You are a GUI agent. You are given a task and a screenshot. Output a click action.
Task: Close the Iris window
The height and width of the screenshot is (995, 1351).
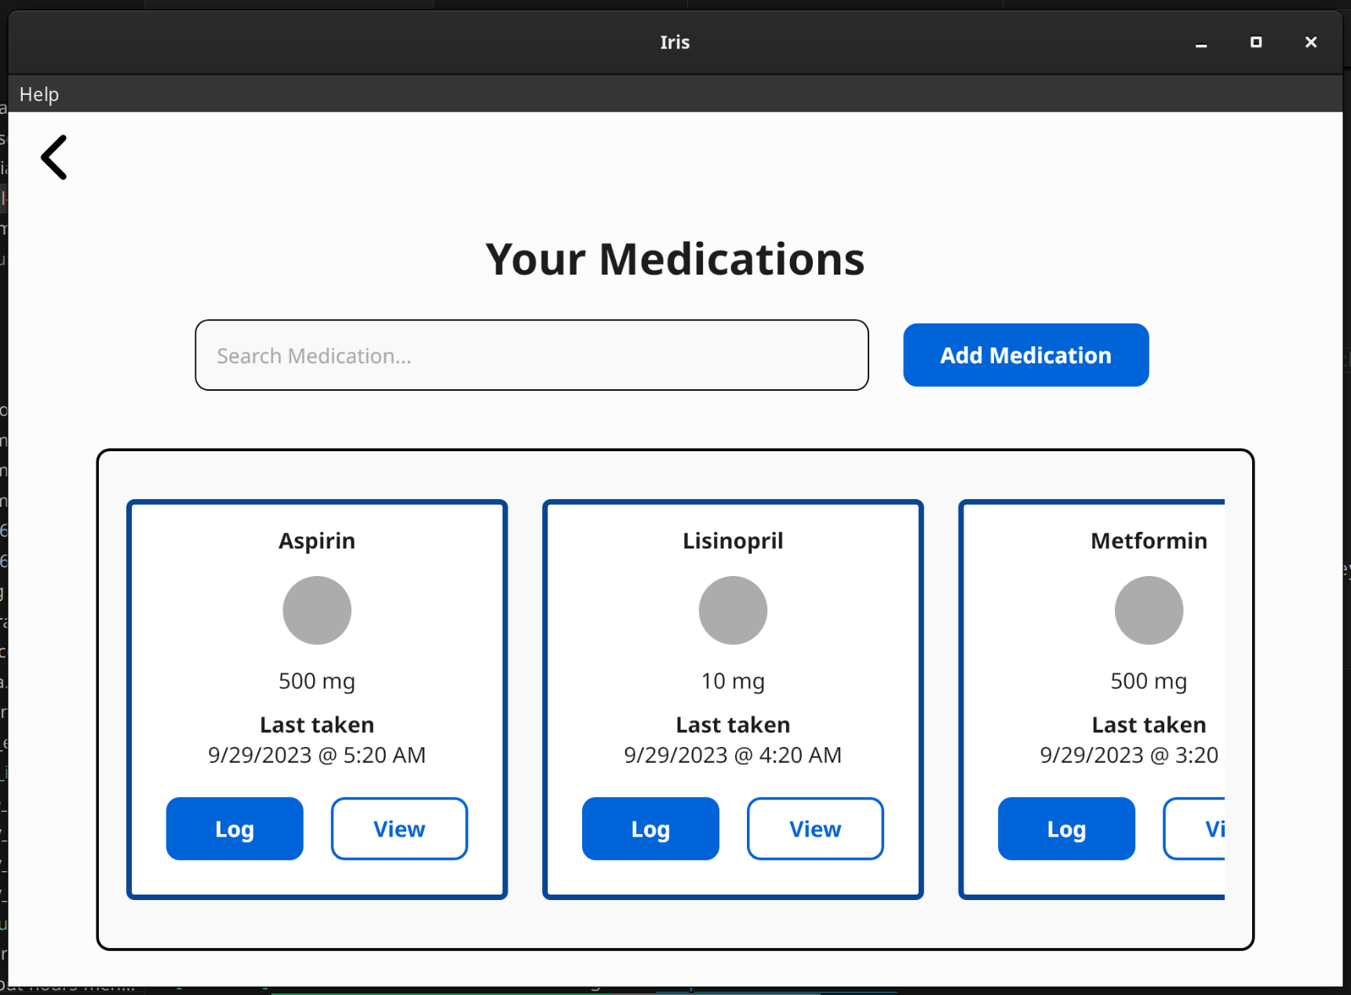[1310, 42]
